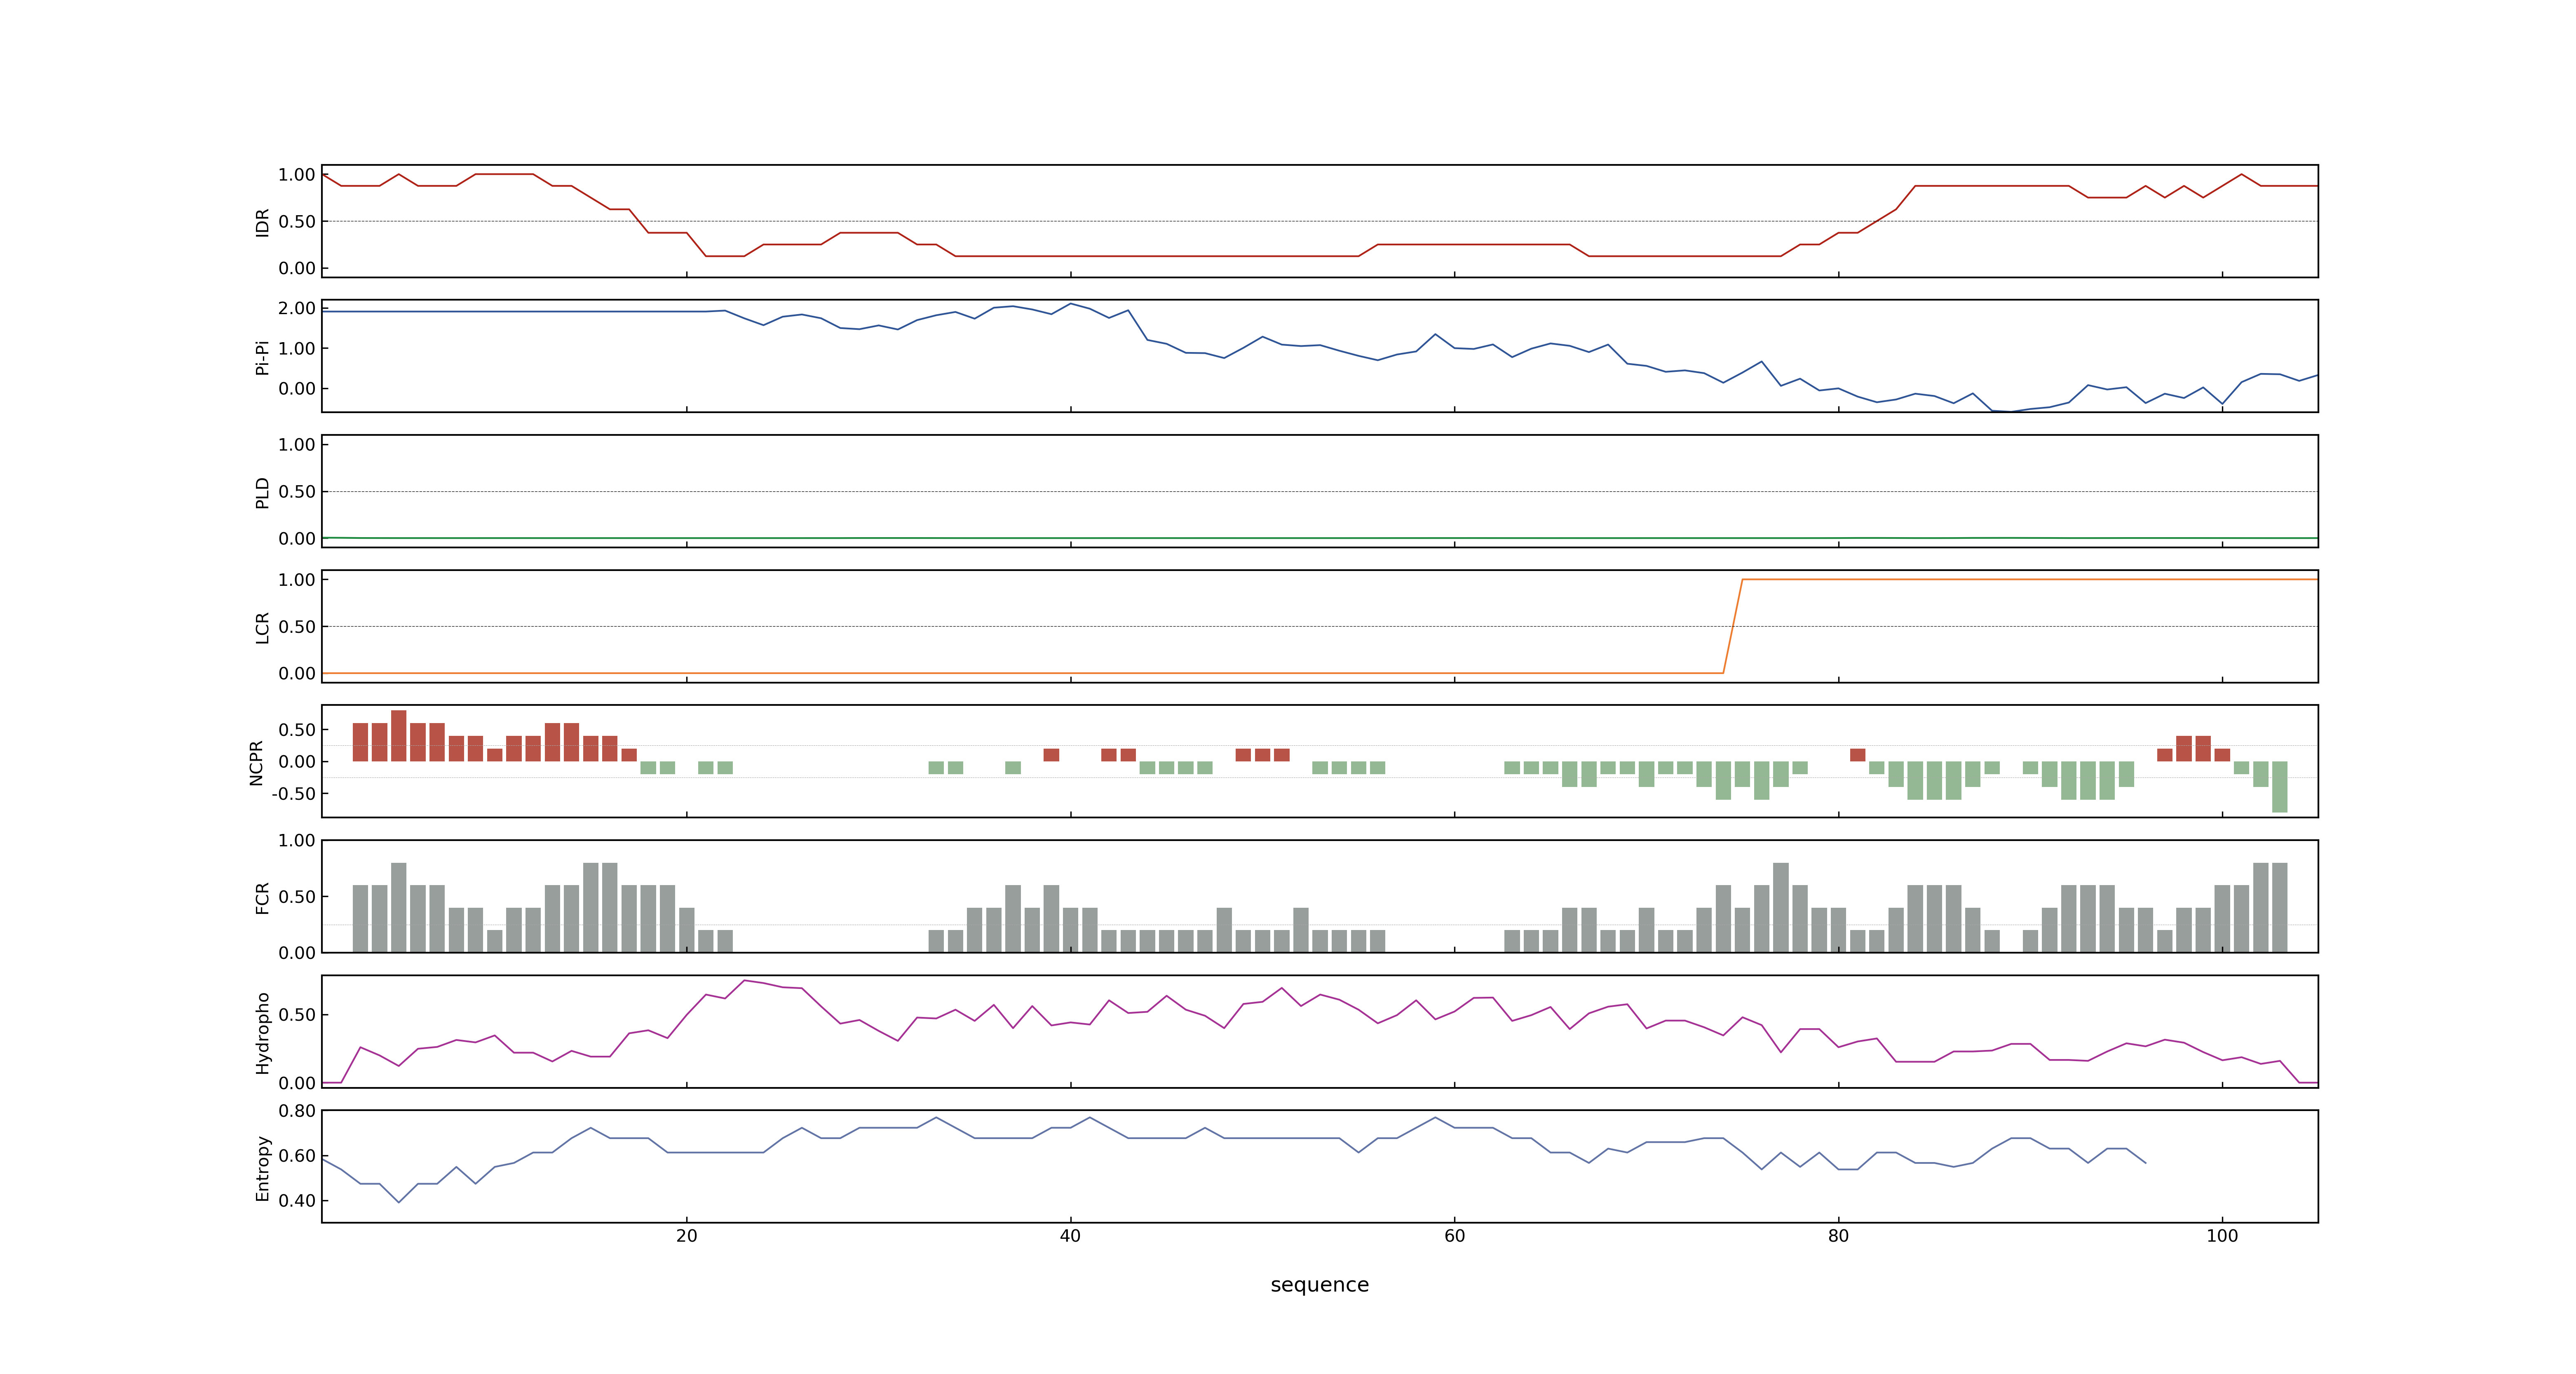Click x-axis tick label 40
2576x1374 pixels.
click(1070, 1235)
